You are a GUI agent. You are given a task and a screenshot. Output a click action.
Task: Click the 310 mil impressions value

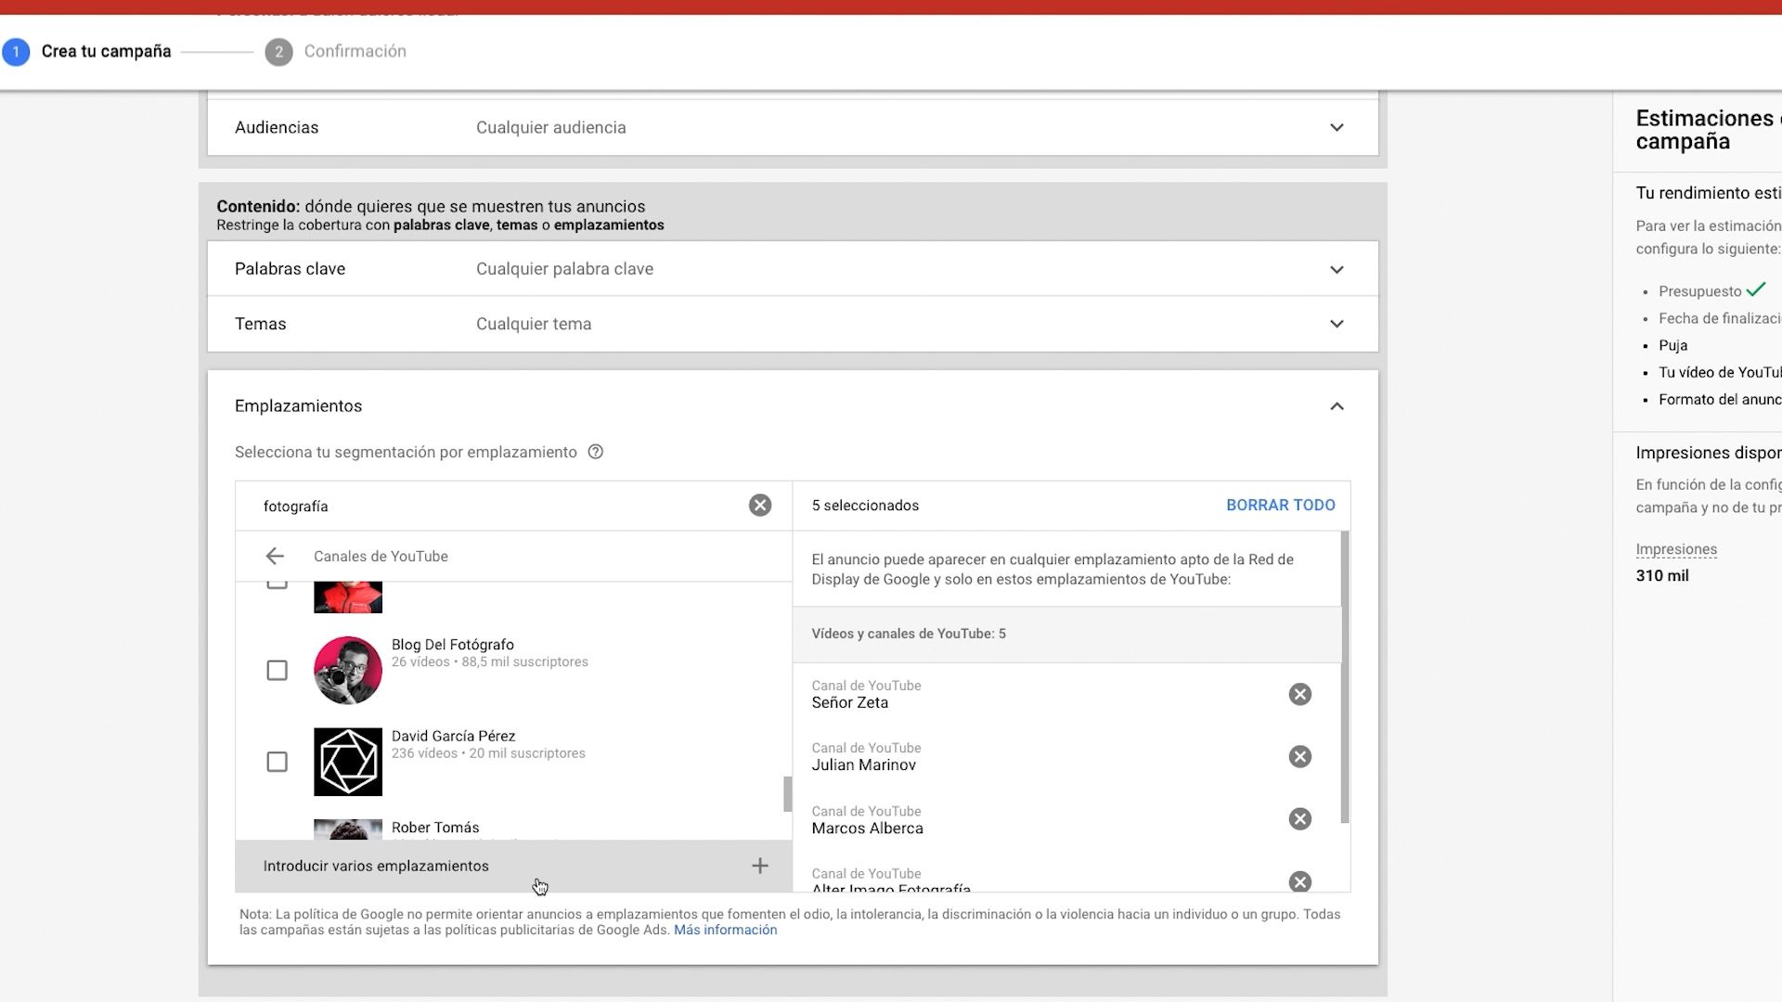coord(1662,575)
